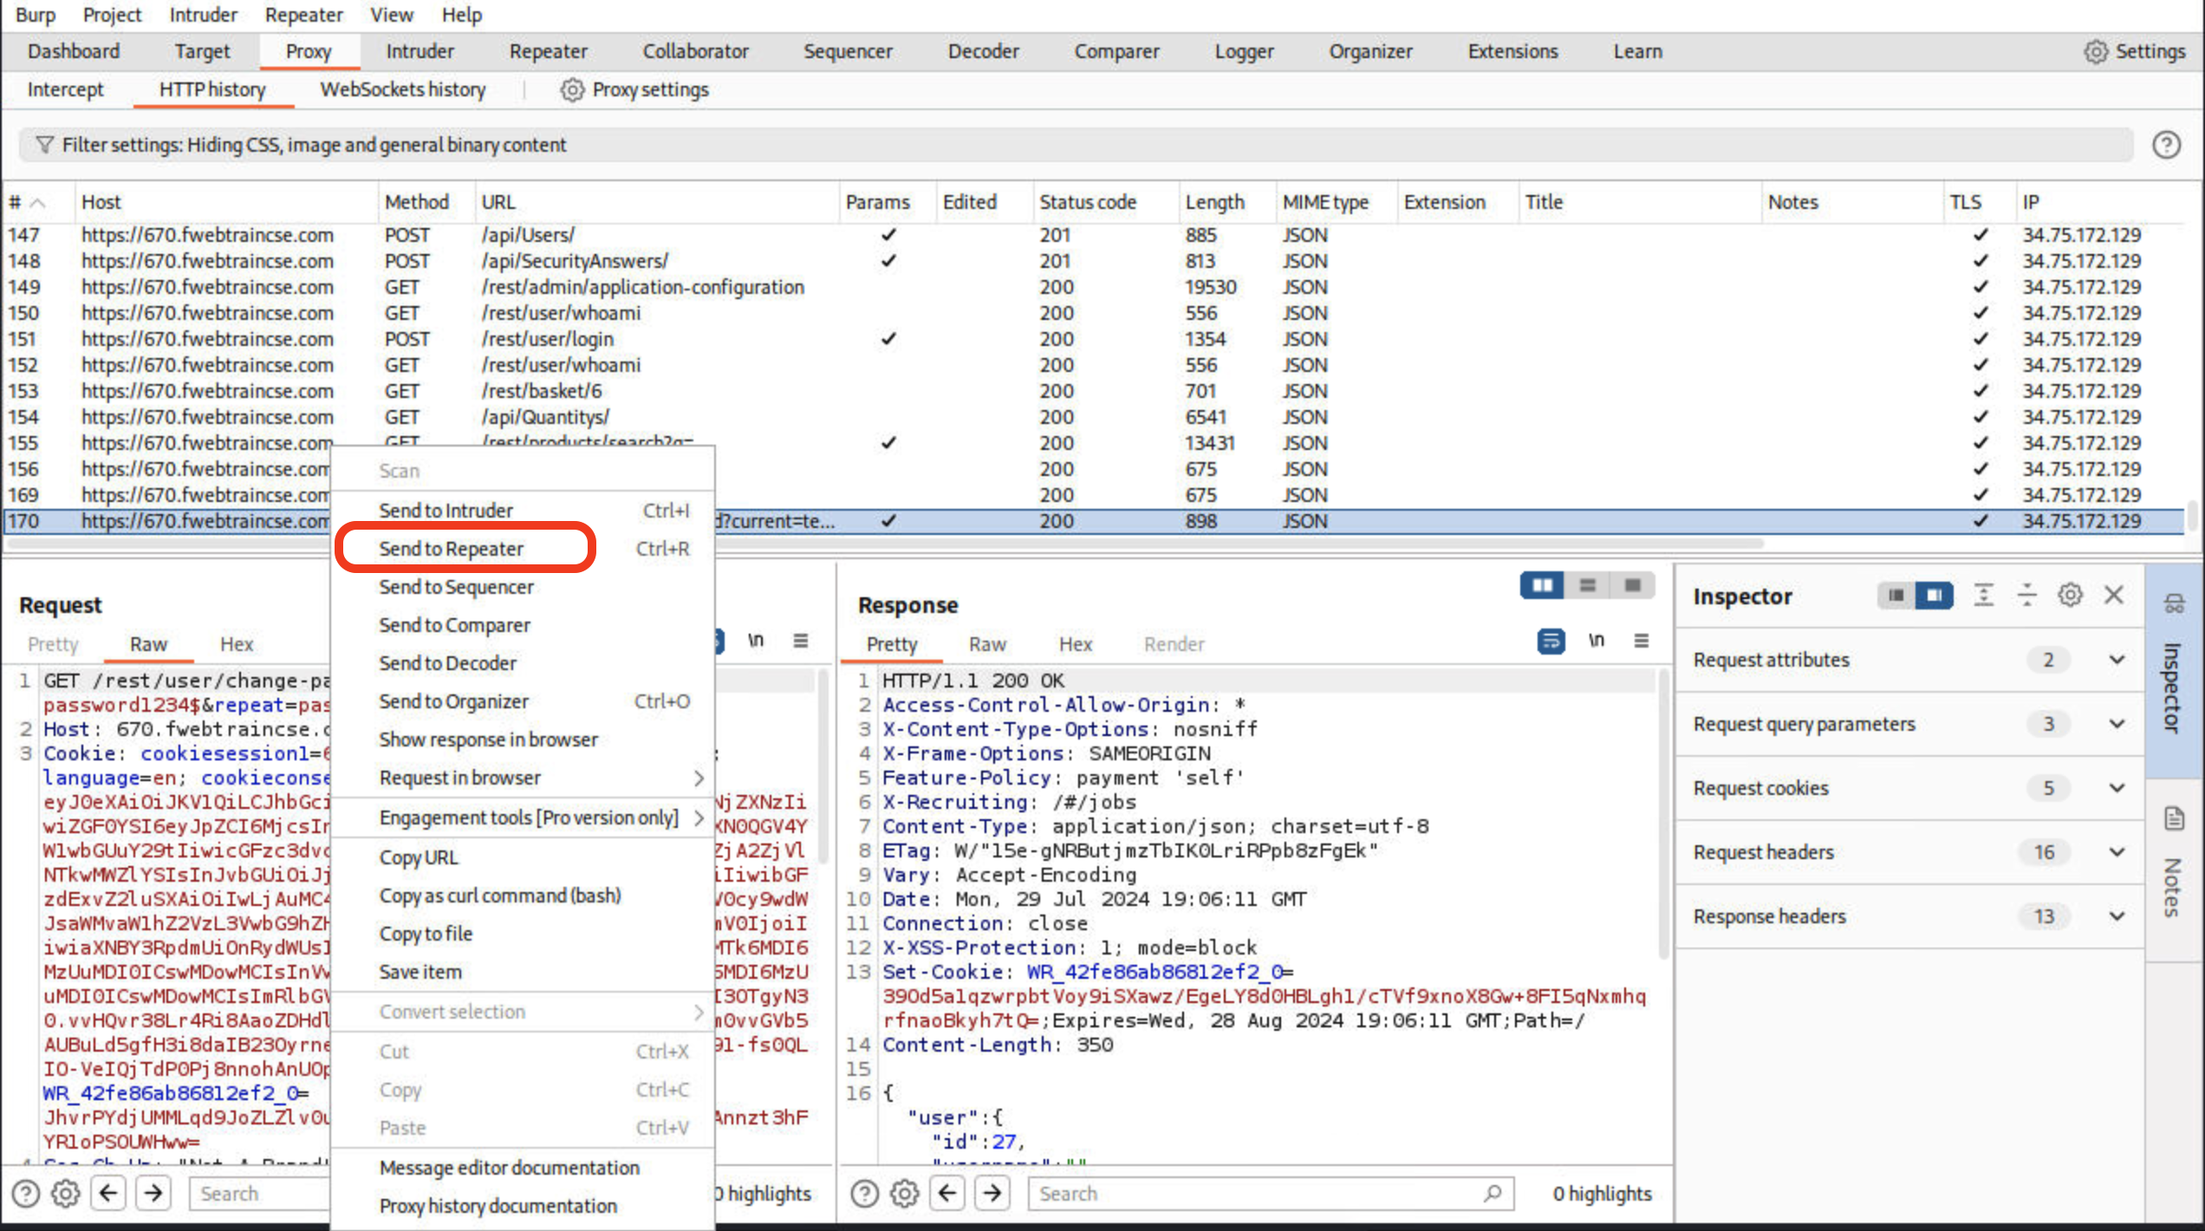This screenshot has height=1231, width=2205.
Task: Click the forward request navigation arrow
Action: 153,1193
